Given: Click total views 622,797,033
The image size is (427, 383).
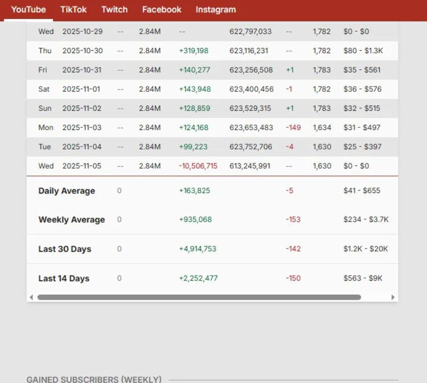Looking at the screenshot, I should pos(250,31).
